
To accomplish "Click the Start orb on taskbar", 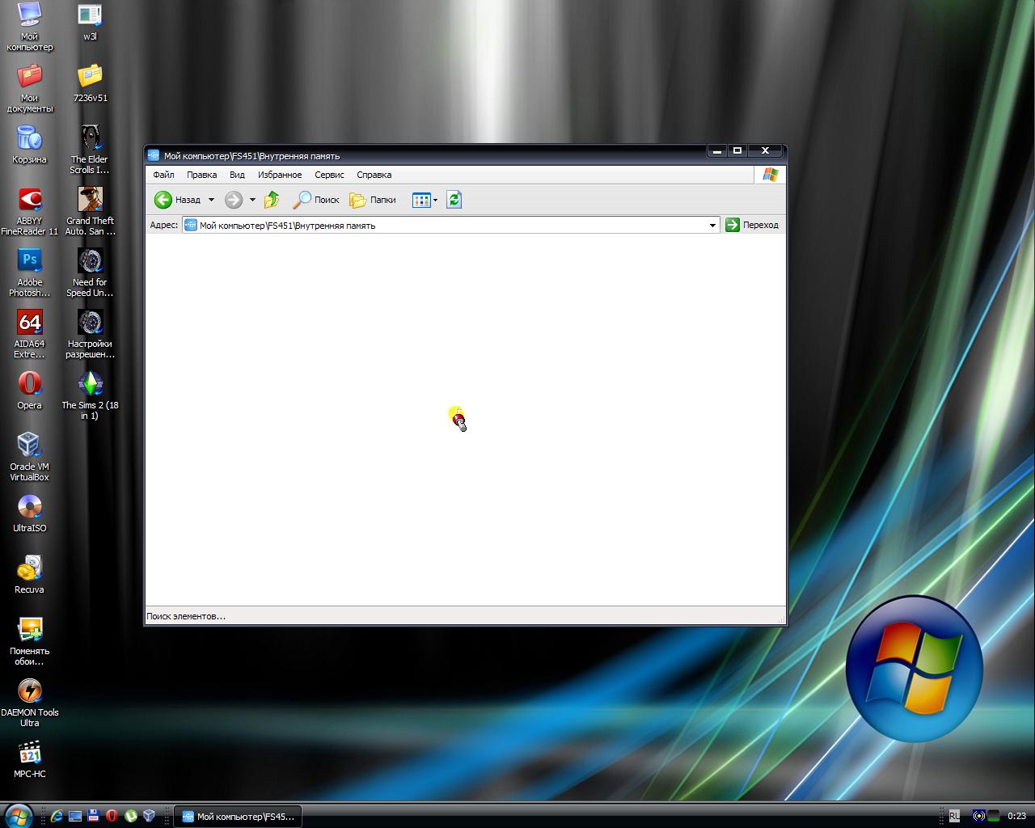I will (18, 816).
